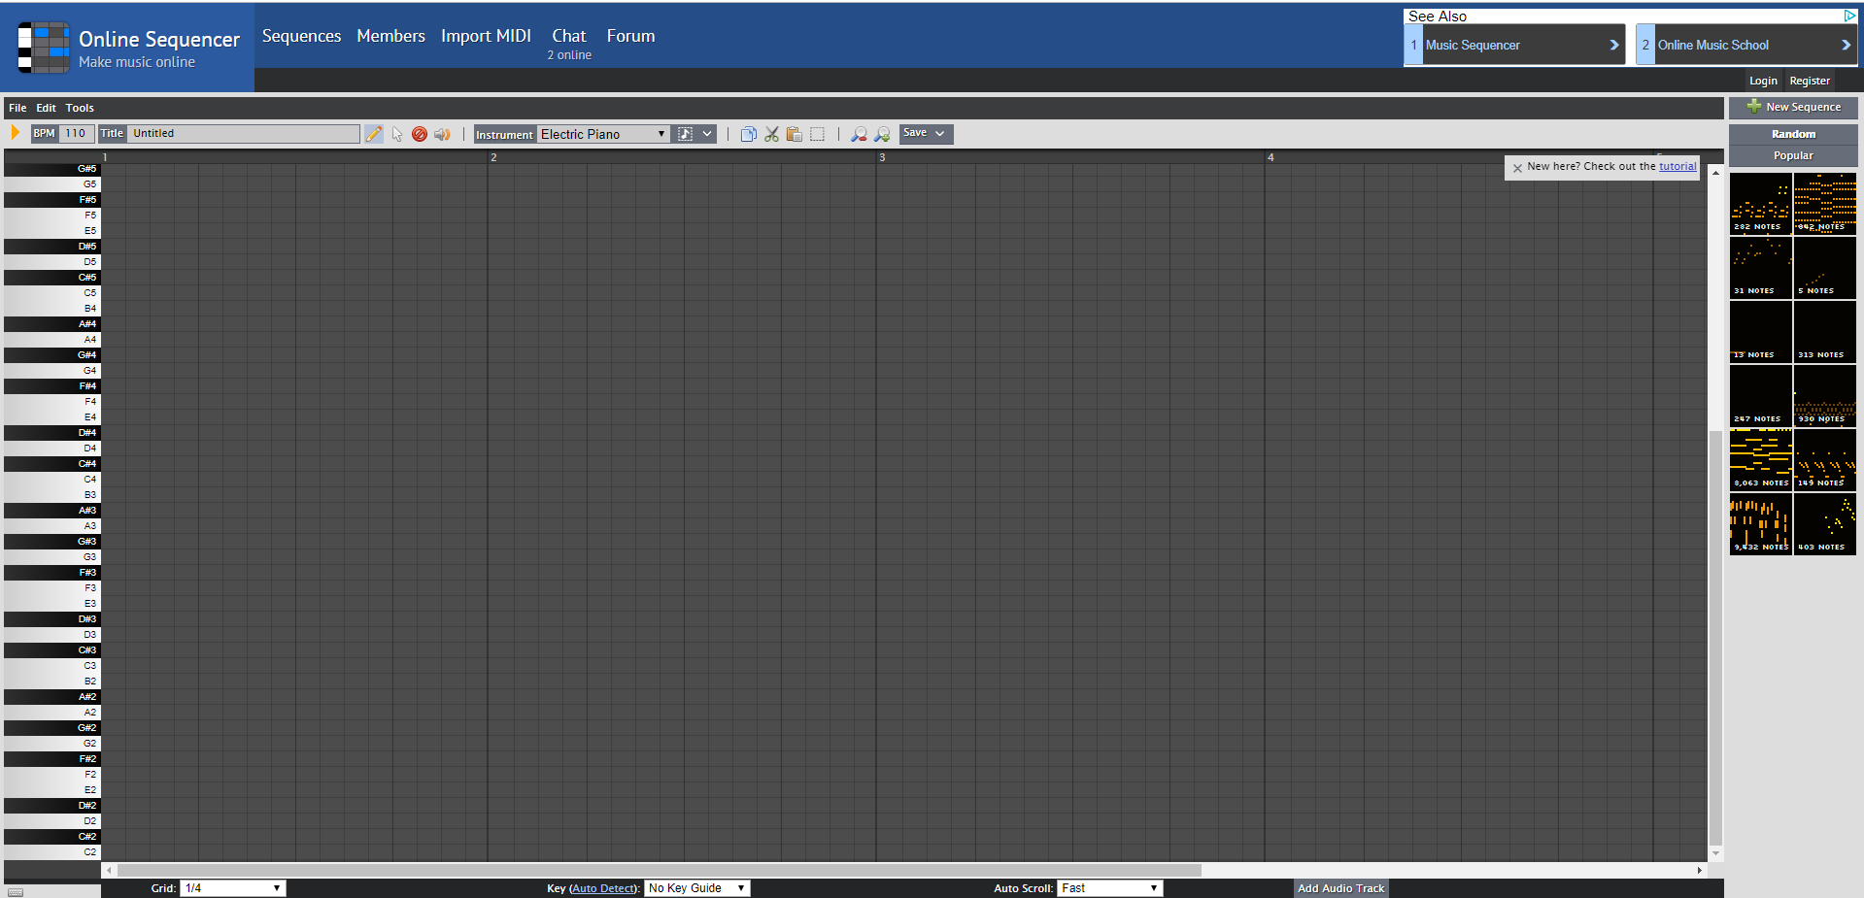Open the Tools menu
This screenshot has height=898, width=1864.
tap(80, 108)
